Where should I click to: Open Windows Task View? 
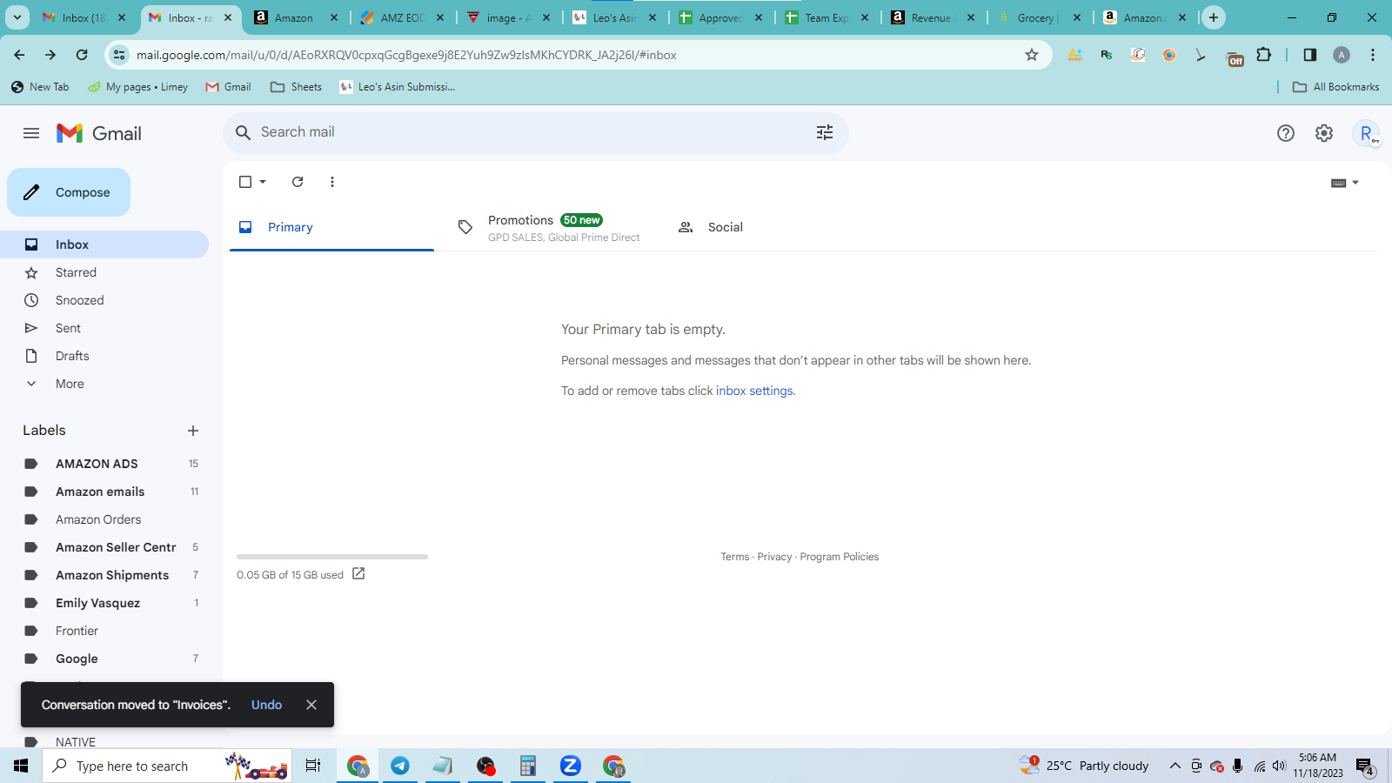(x=313, y=766)
